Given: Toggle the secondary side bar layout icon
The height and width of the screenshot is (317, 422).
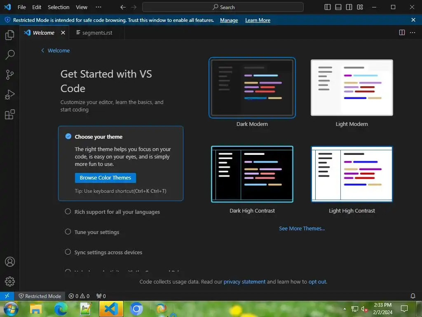Looking at the screenshot, I should (x=349, y=7).
